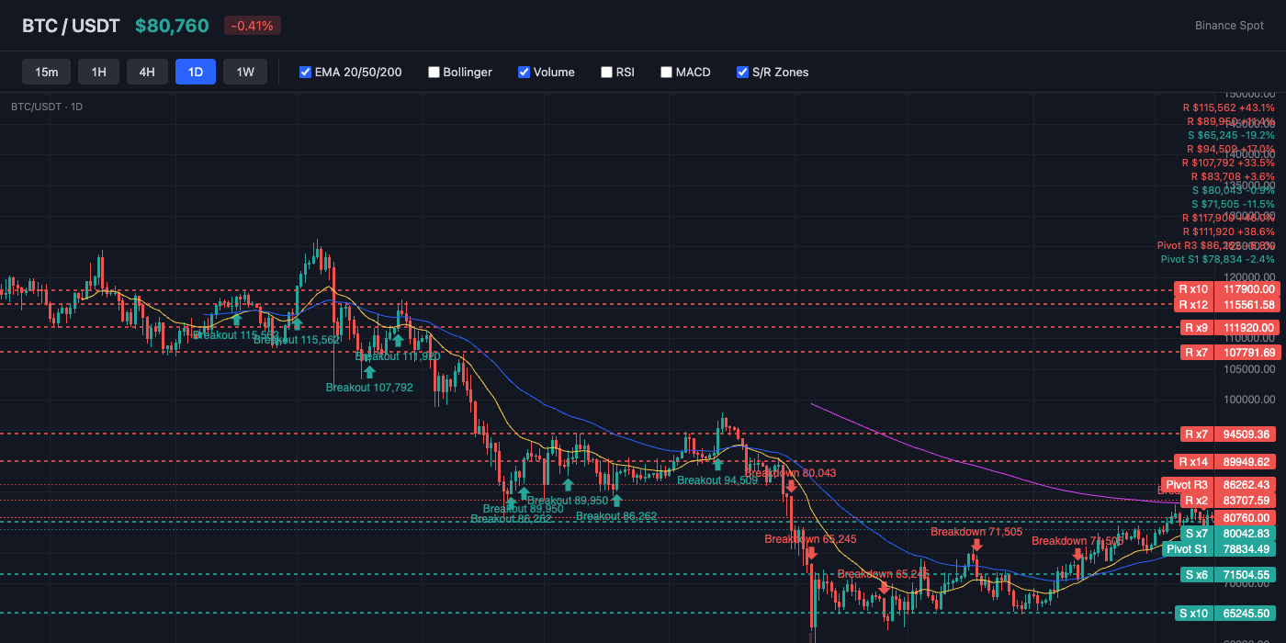Image resolution: width=1286 pixels, height=643 pixels.
Task: Click the Breakout 111,920 marker label
Action: [x=398, y=355]
